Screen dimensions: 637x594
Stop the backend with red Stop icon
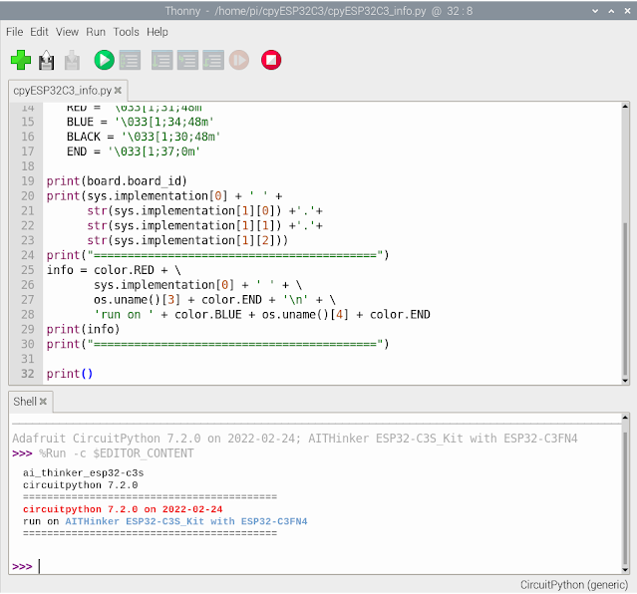coord(271,60)
